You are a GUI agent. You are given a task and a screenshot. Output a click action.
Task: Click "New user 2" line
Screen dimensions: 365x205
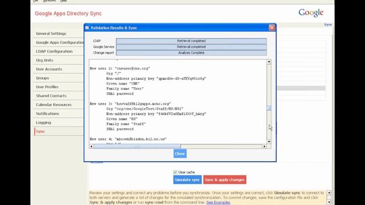pos(120,68)
